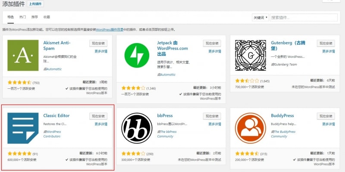345x172 pixels.
Task: Click the 200,000+个活跃安装 text
Action: coord(250,159)
